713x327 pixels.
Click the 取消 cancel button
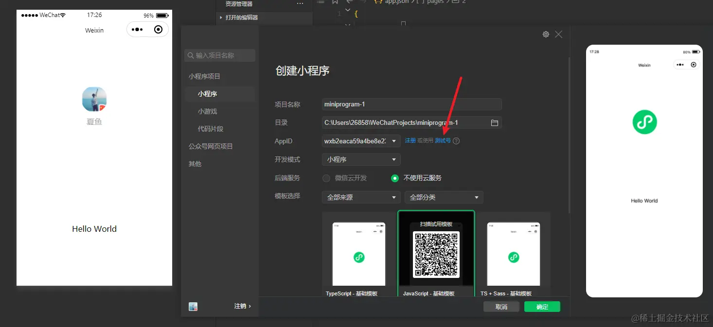tap(501, 307)
